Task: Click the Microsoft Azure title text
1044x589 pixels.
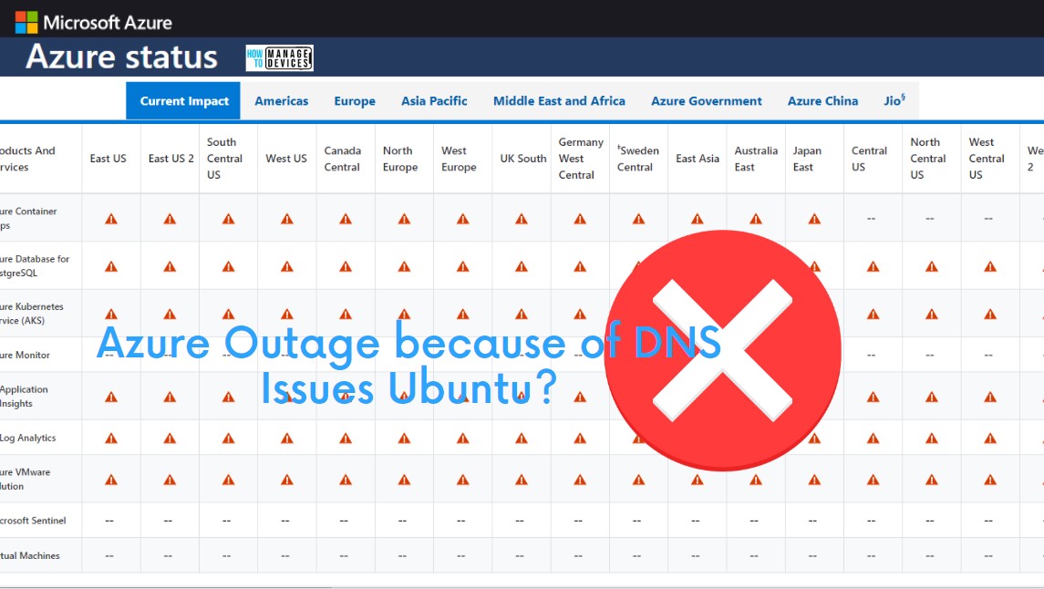Action: 108,23
